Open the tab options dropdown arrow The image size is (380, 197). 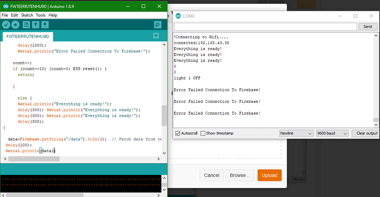(x=156, y=36)
